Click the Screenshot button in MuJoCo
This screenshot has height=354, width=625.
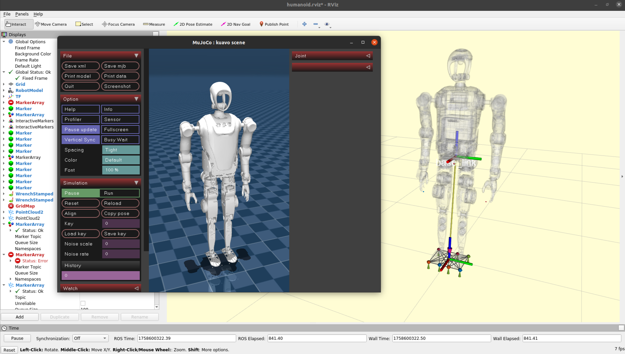120,86
